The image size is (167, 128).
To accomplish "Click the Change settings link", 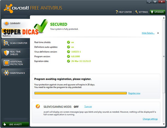I will (150, 119).
